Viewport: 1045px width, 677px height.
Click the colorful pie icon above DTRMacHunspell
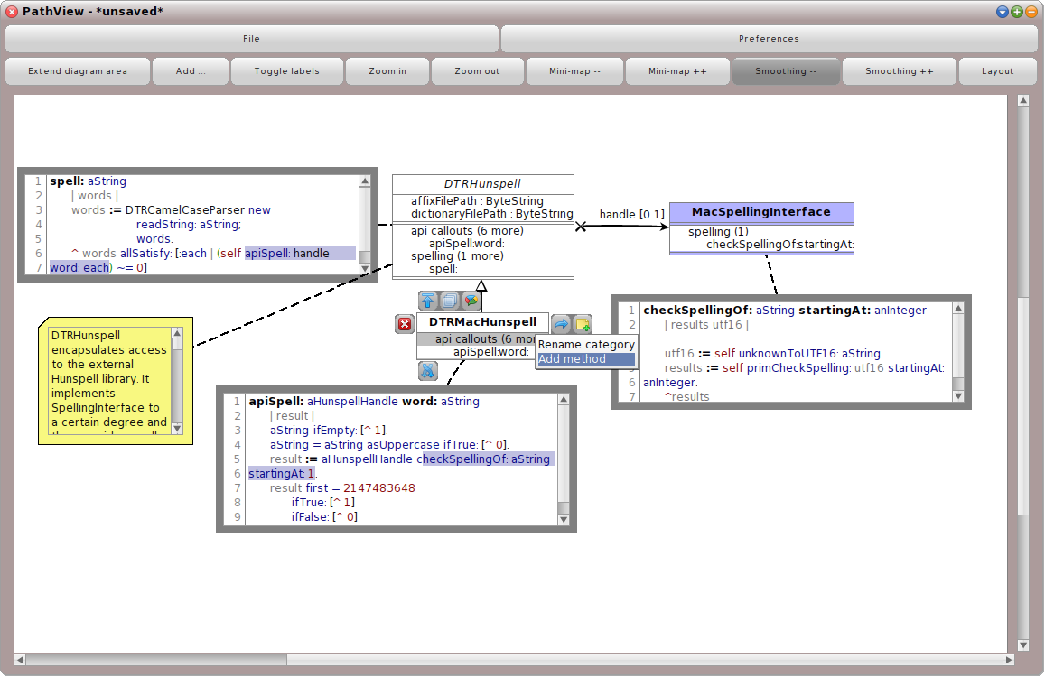tap(473, 301)
